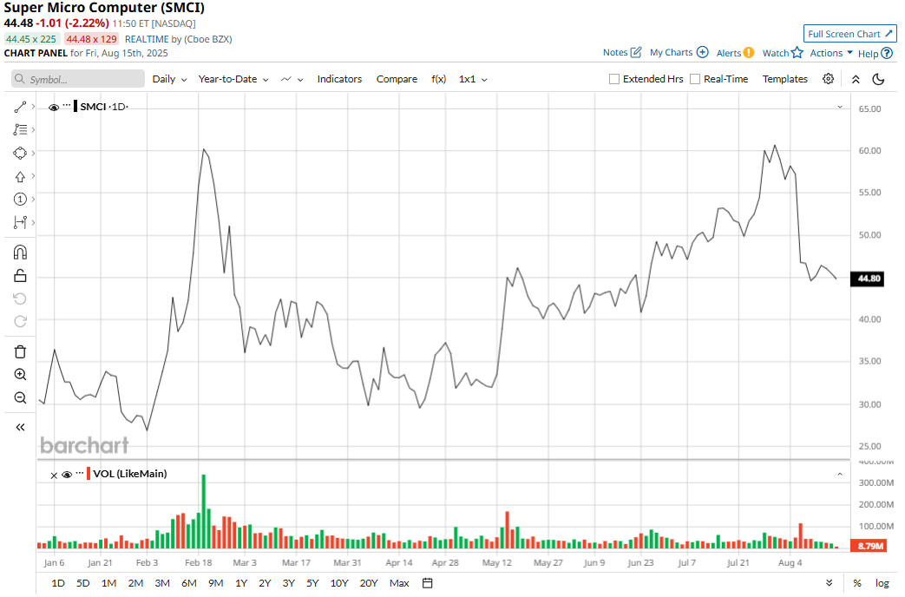Open the Indicators menu
This screenshot has height=597, width=905.
click(x=339, y=79)
